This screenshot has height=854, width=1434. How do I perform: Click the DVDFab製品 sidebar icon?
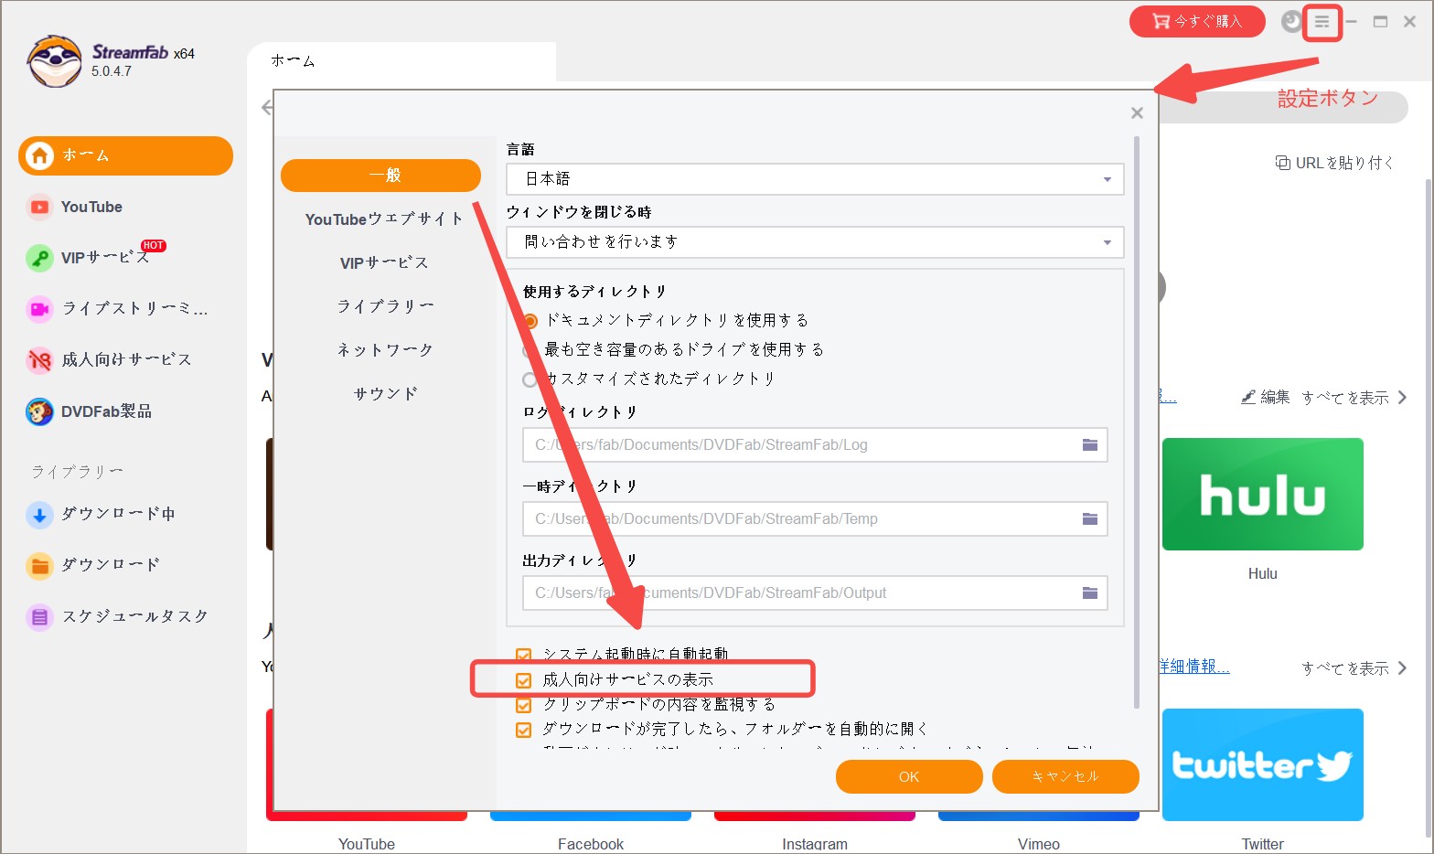tap(39, 412)
